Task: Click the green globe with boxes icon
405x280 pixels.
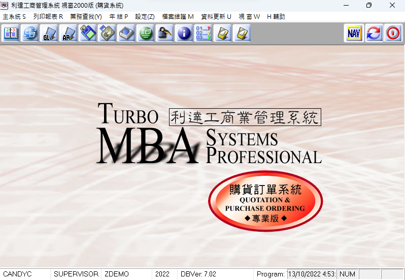Action: click(146, 33)
